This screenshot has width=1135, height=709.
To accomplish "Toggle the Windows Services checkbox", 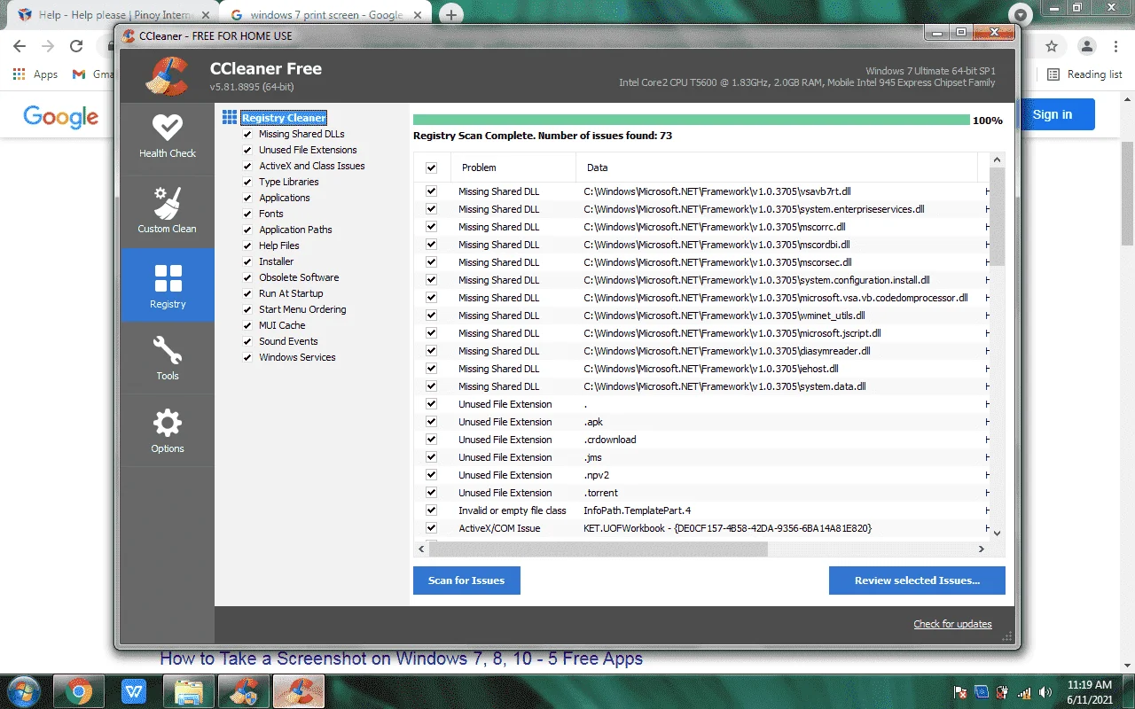I will point(247,358).
